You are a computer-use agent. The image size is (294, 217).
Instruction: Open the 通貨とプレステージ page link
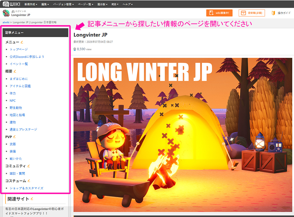(x=23, y=129)
